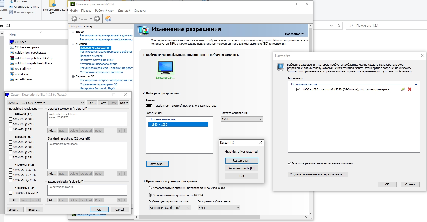Click the Настройка... button
The height and width of the screenshot is (222, 427).
pos(157,164)
